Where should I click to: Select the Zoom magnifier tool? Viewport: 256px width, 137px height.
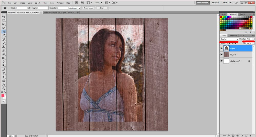4,89
